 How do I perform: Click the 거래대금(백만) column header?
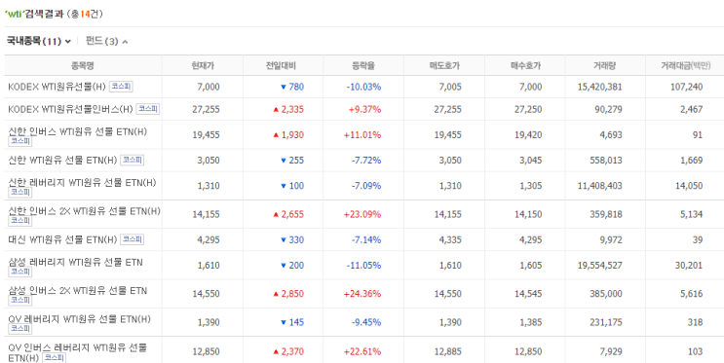[686, 65]
